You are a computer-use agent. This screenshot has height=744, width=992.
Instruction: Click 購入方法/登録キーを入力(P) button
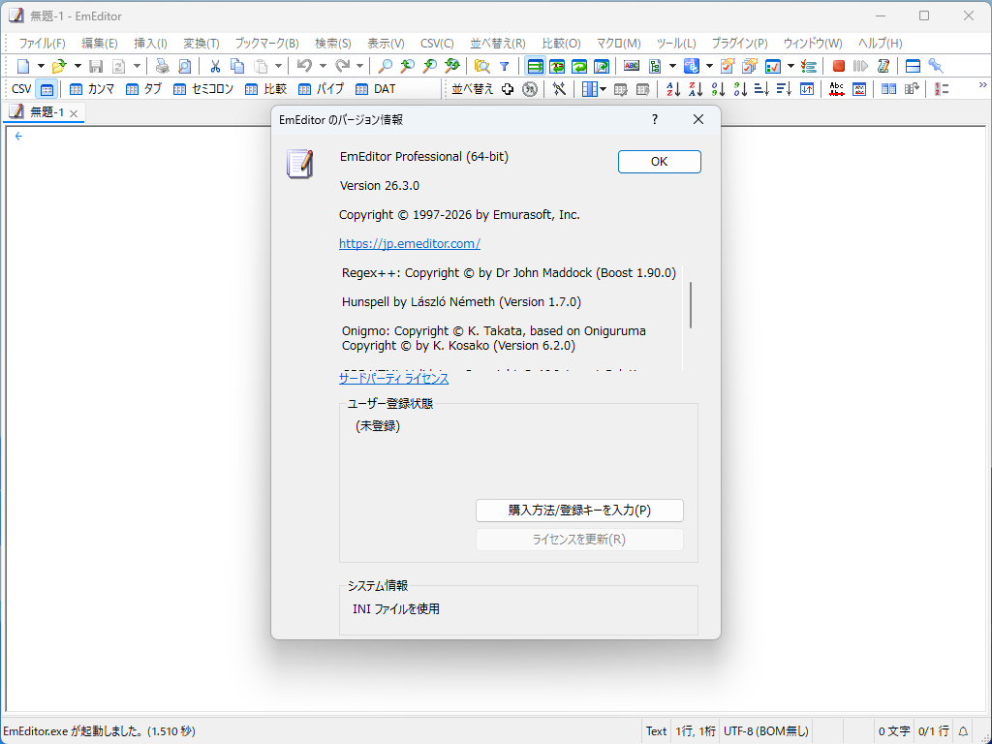tap(579, 511)
